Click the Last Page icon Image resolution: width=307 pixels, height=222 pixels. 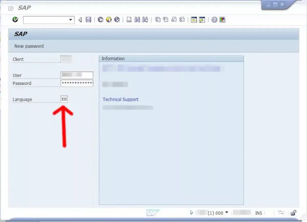(182, 20)
